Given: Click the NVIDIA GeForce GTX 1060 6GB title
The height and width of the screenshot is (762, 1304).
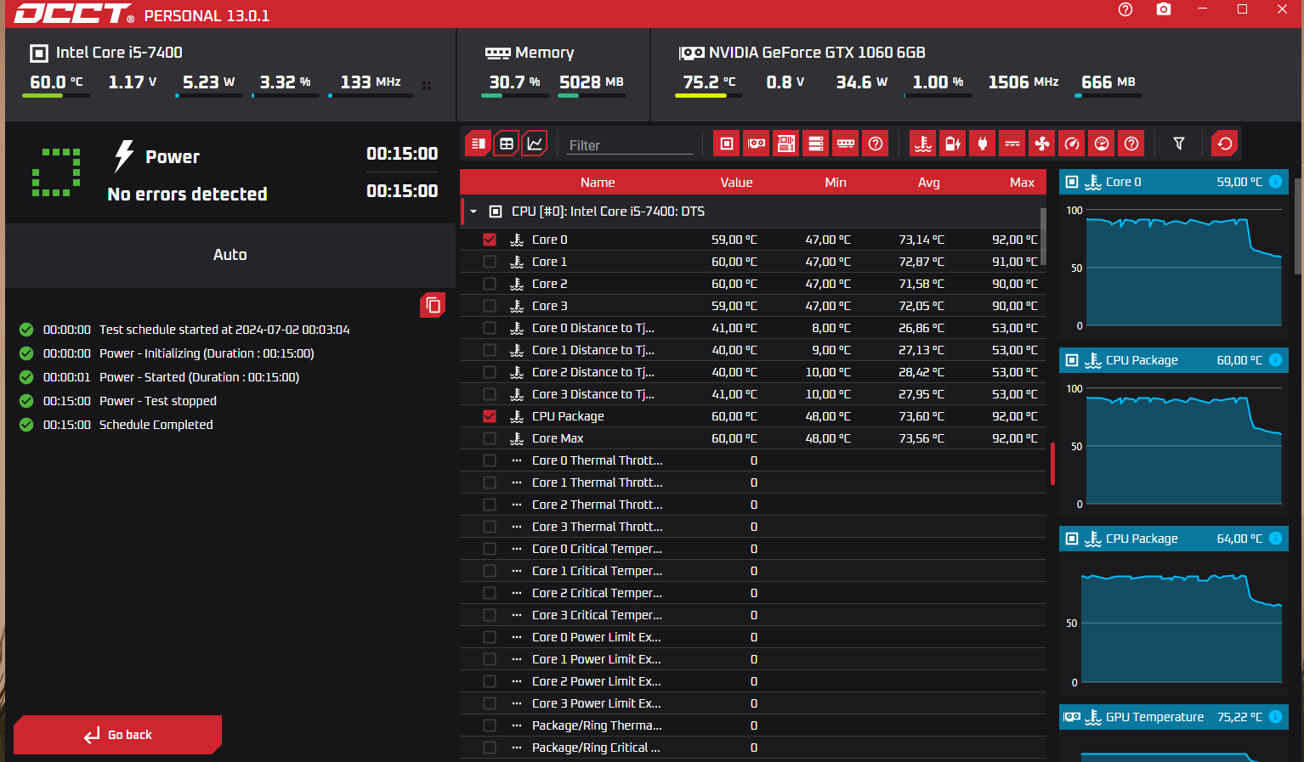Looking at the screenshot, I should click(x=817, y=53).
